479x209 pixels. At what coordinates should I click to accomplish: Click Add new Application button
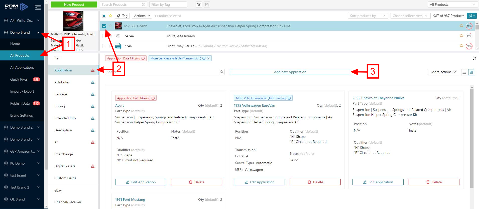(x=290, y=72)
